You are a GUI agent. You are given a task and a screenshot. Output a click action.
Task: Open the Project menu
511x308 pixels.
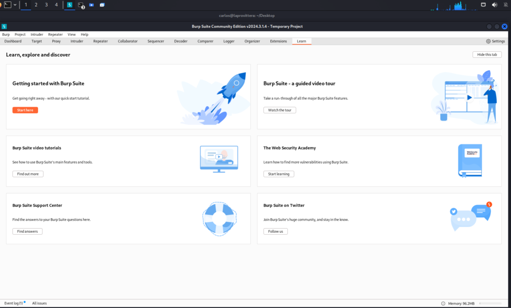(20, 34)
